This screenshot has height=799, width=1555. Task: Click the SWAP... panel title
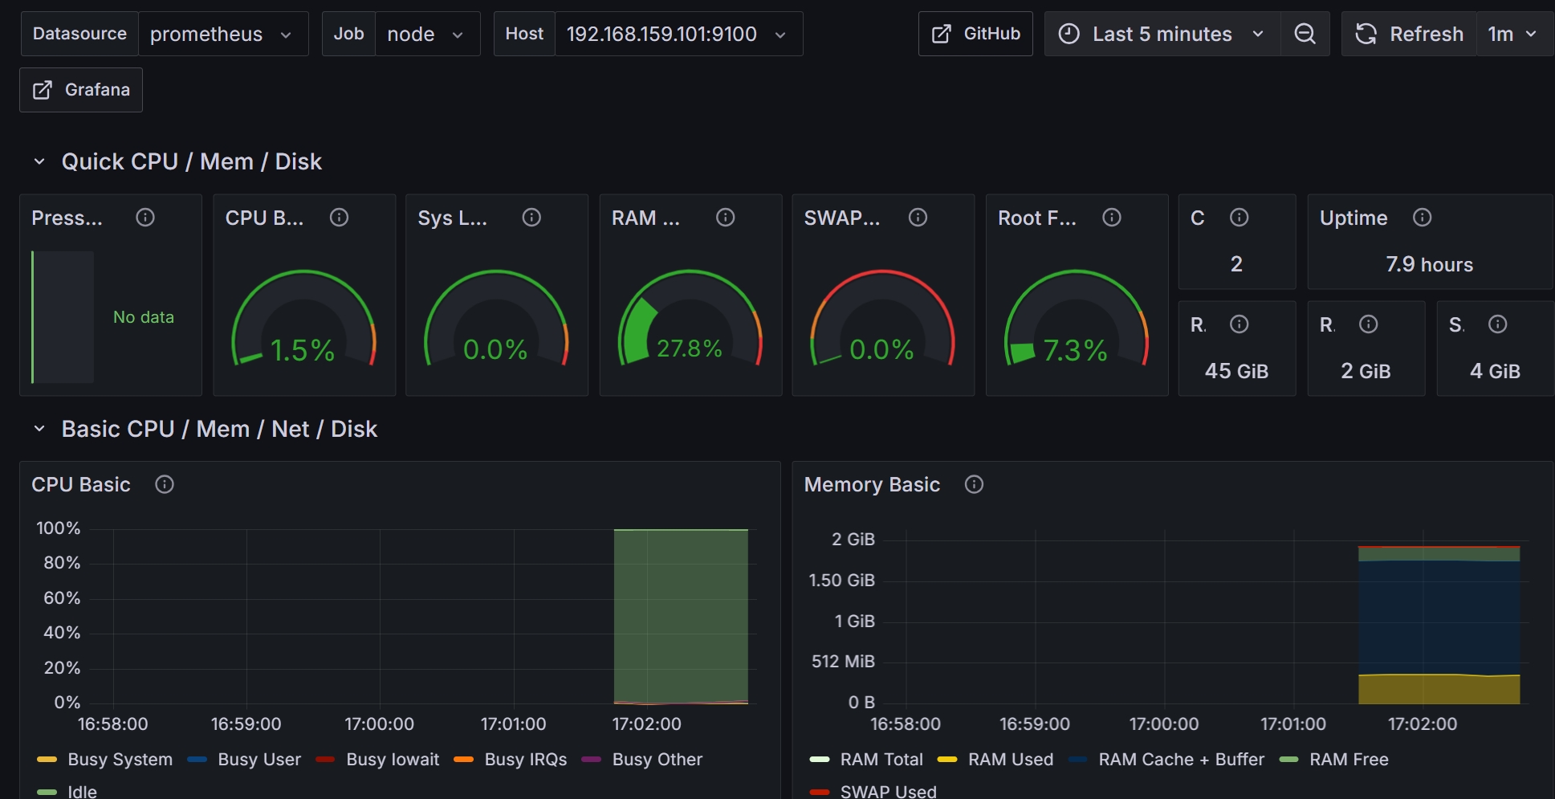(x=842, y=218)
